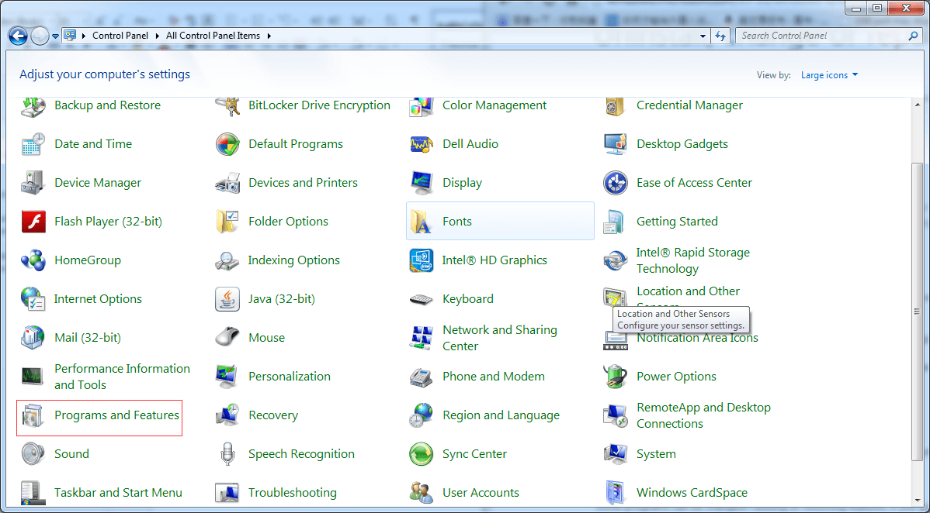Open the Fonts settings
Image resolution: width=930 pixels, height=513 pixels.
[x=456, y=221]
